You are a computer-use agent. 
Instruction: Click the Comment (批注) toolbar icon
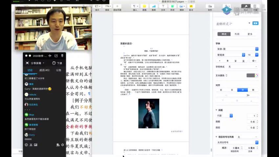coord(191,6)
